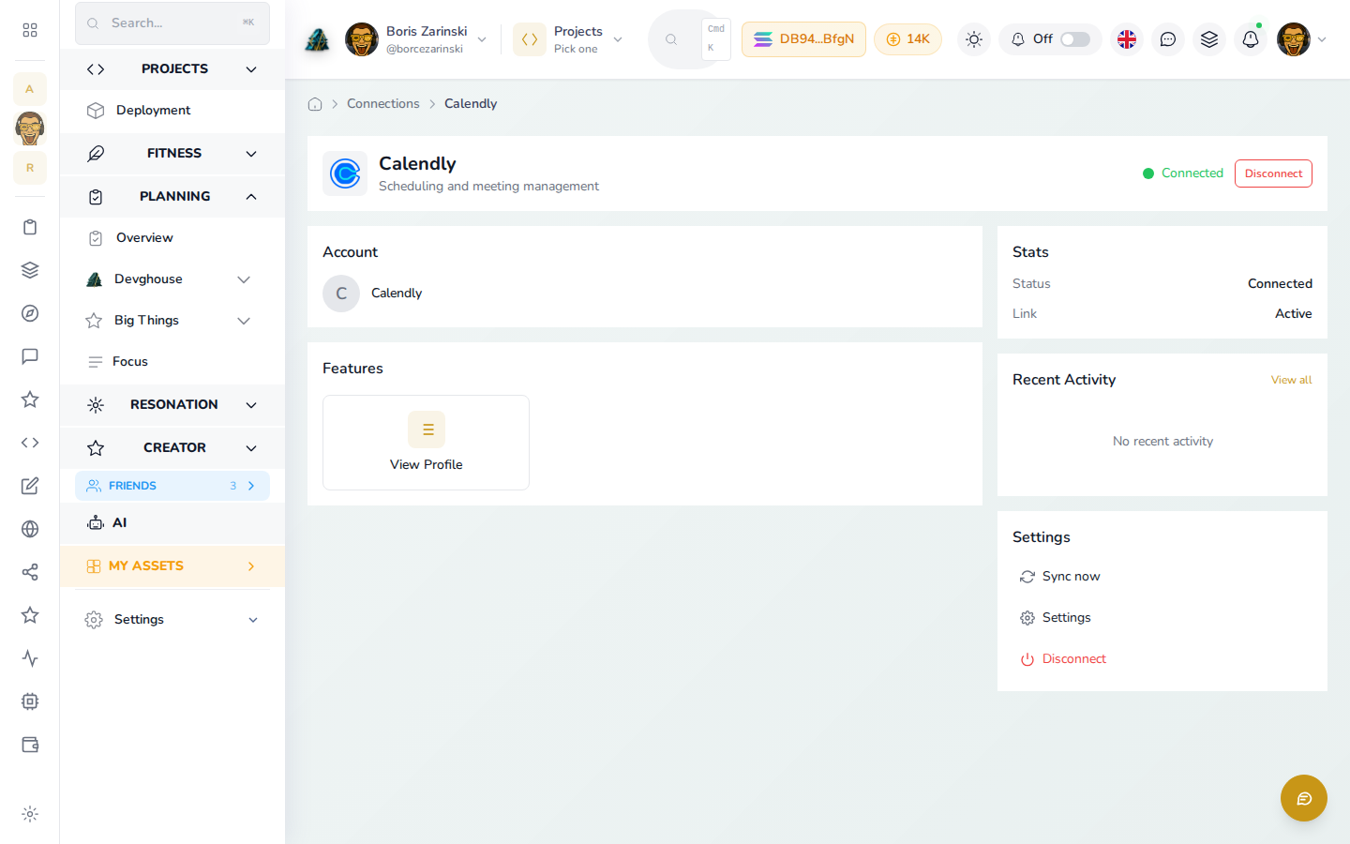Open the FRIENDS menu item
This screenshot has width=1350, height=844.
[x=172, y=486]
